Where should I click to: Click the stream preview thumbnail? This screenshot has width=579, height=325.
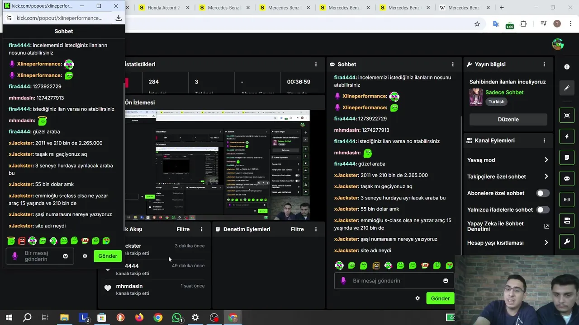(217, 165)
